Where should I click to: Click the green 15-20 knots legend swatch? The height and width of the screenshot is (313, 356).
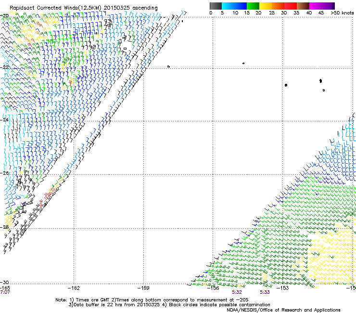point(253,6)
